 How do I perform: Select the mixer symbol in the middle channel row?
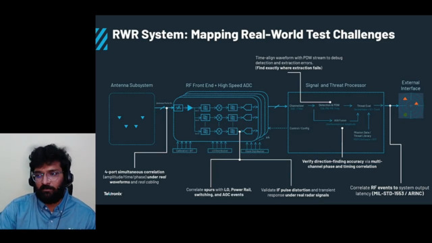[219, 117]
